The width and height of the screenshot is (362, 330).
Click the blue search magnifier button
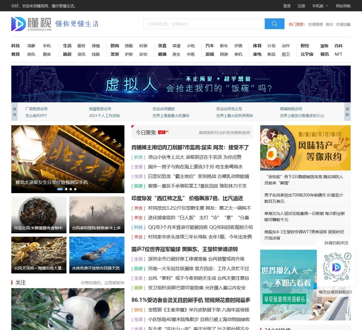tap(274, 24)
